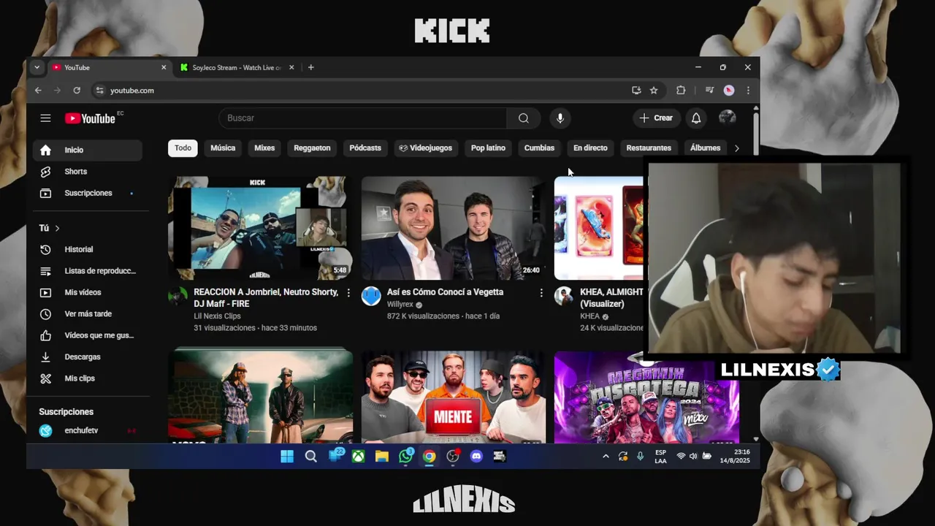Open OBS Studio from taskbar

pos(453,457)
